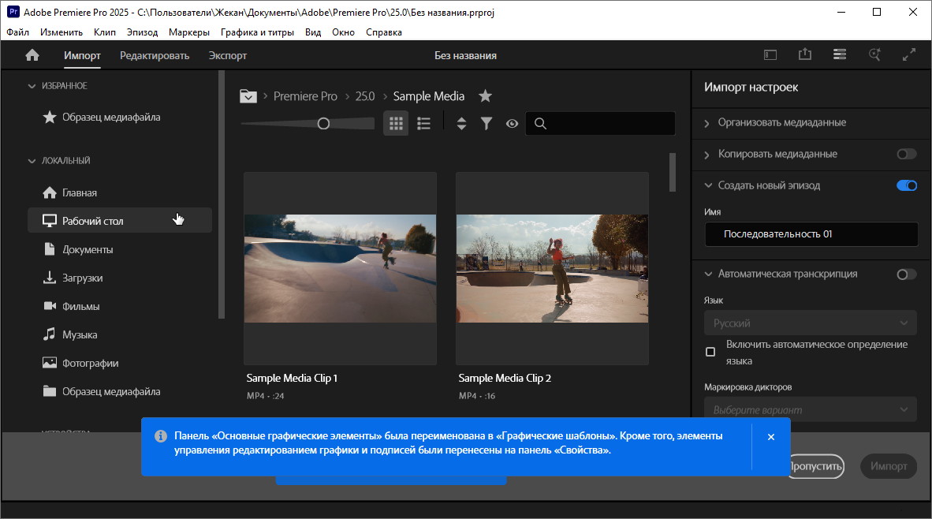932x519 pixels.
Task: Click the magnifier search icon
Action: click(539, 124)
